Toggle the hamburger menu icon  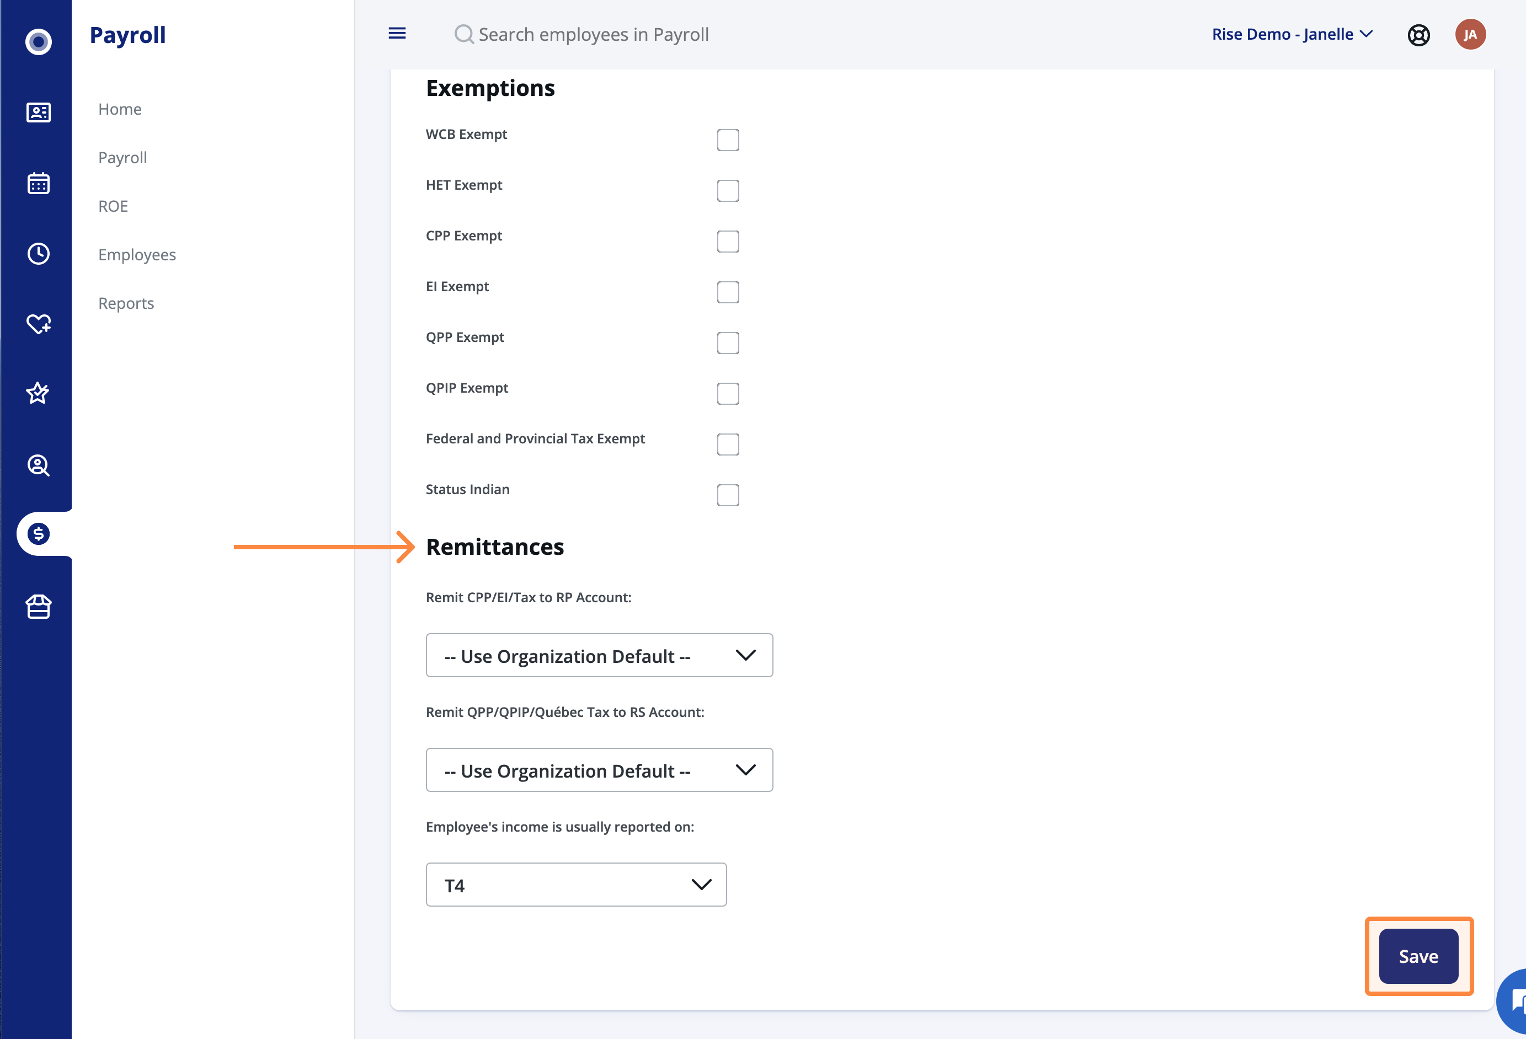[x=397, y=34]
